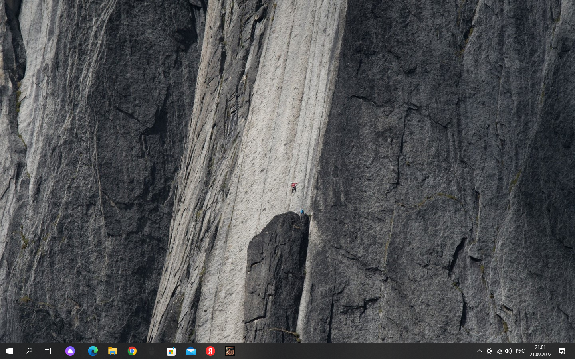
Task: Launch the purple Alice voice assistant
Action: click(x=70, y=351)
